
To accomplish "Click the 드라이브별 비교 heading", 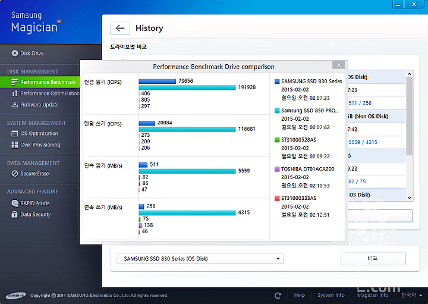I will click(128, 47).
